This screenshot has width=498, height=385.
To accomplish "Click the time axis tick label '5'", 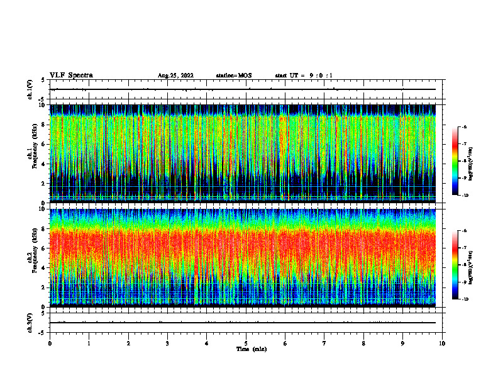I will [246, 343].
